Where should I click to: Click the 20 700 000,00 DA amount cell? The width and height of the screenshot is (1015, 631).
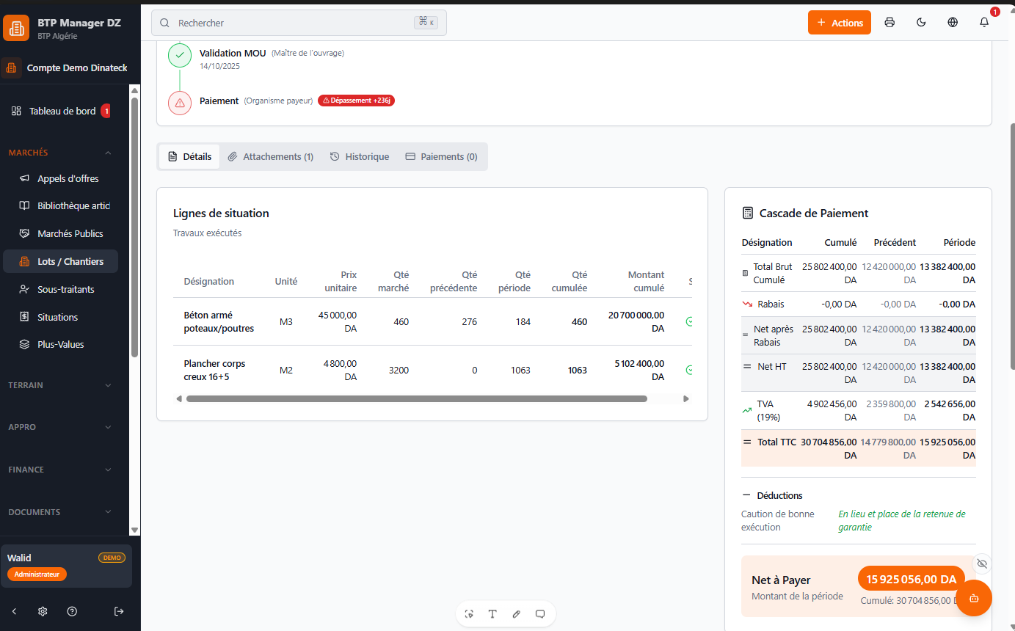point(636,321)
